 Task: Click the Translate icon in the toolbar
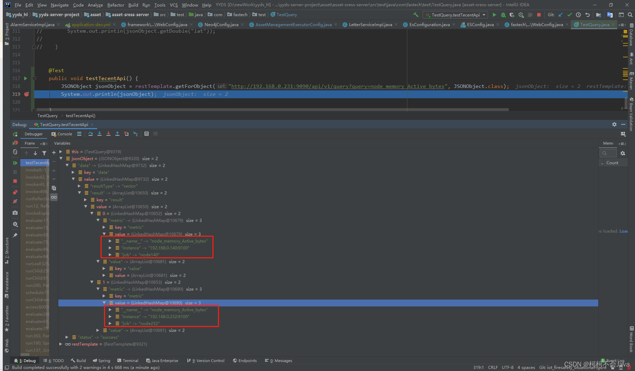coord(610,15)
